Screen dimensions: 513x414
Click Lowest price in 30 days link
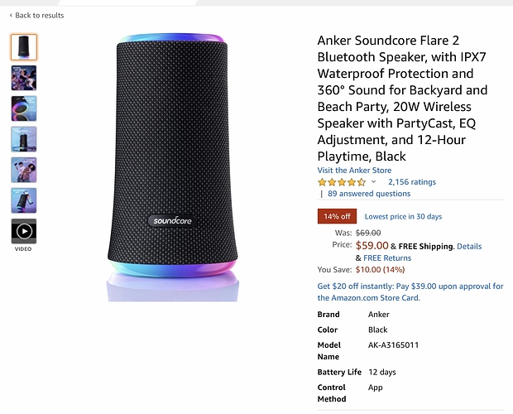[403, 217]
